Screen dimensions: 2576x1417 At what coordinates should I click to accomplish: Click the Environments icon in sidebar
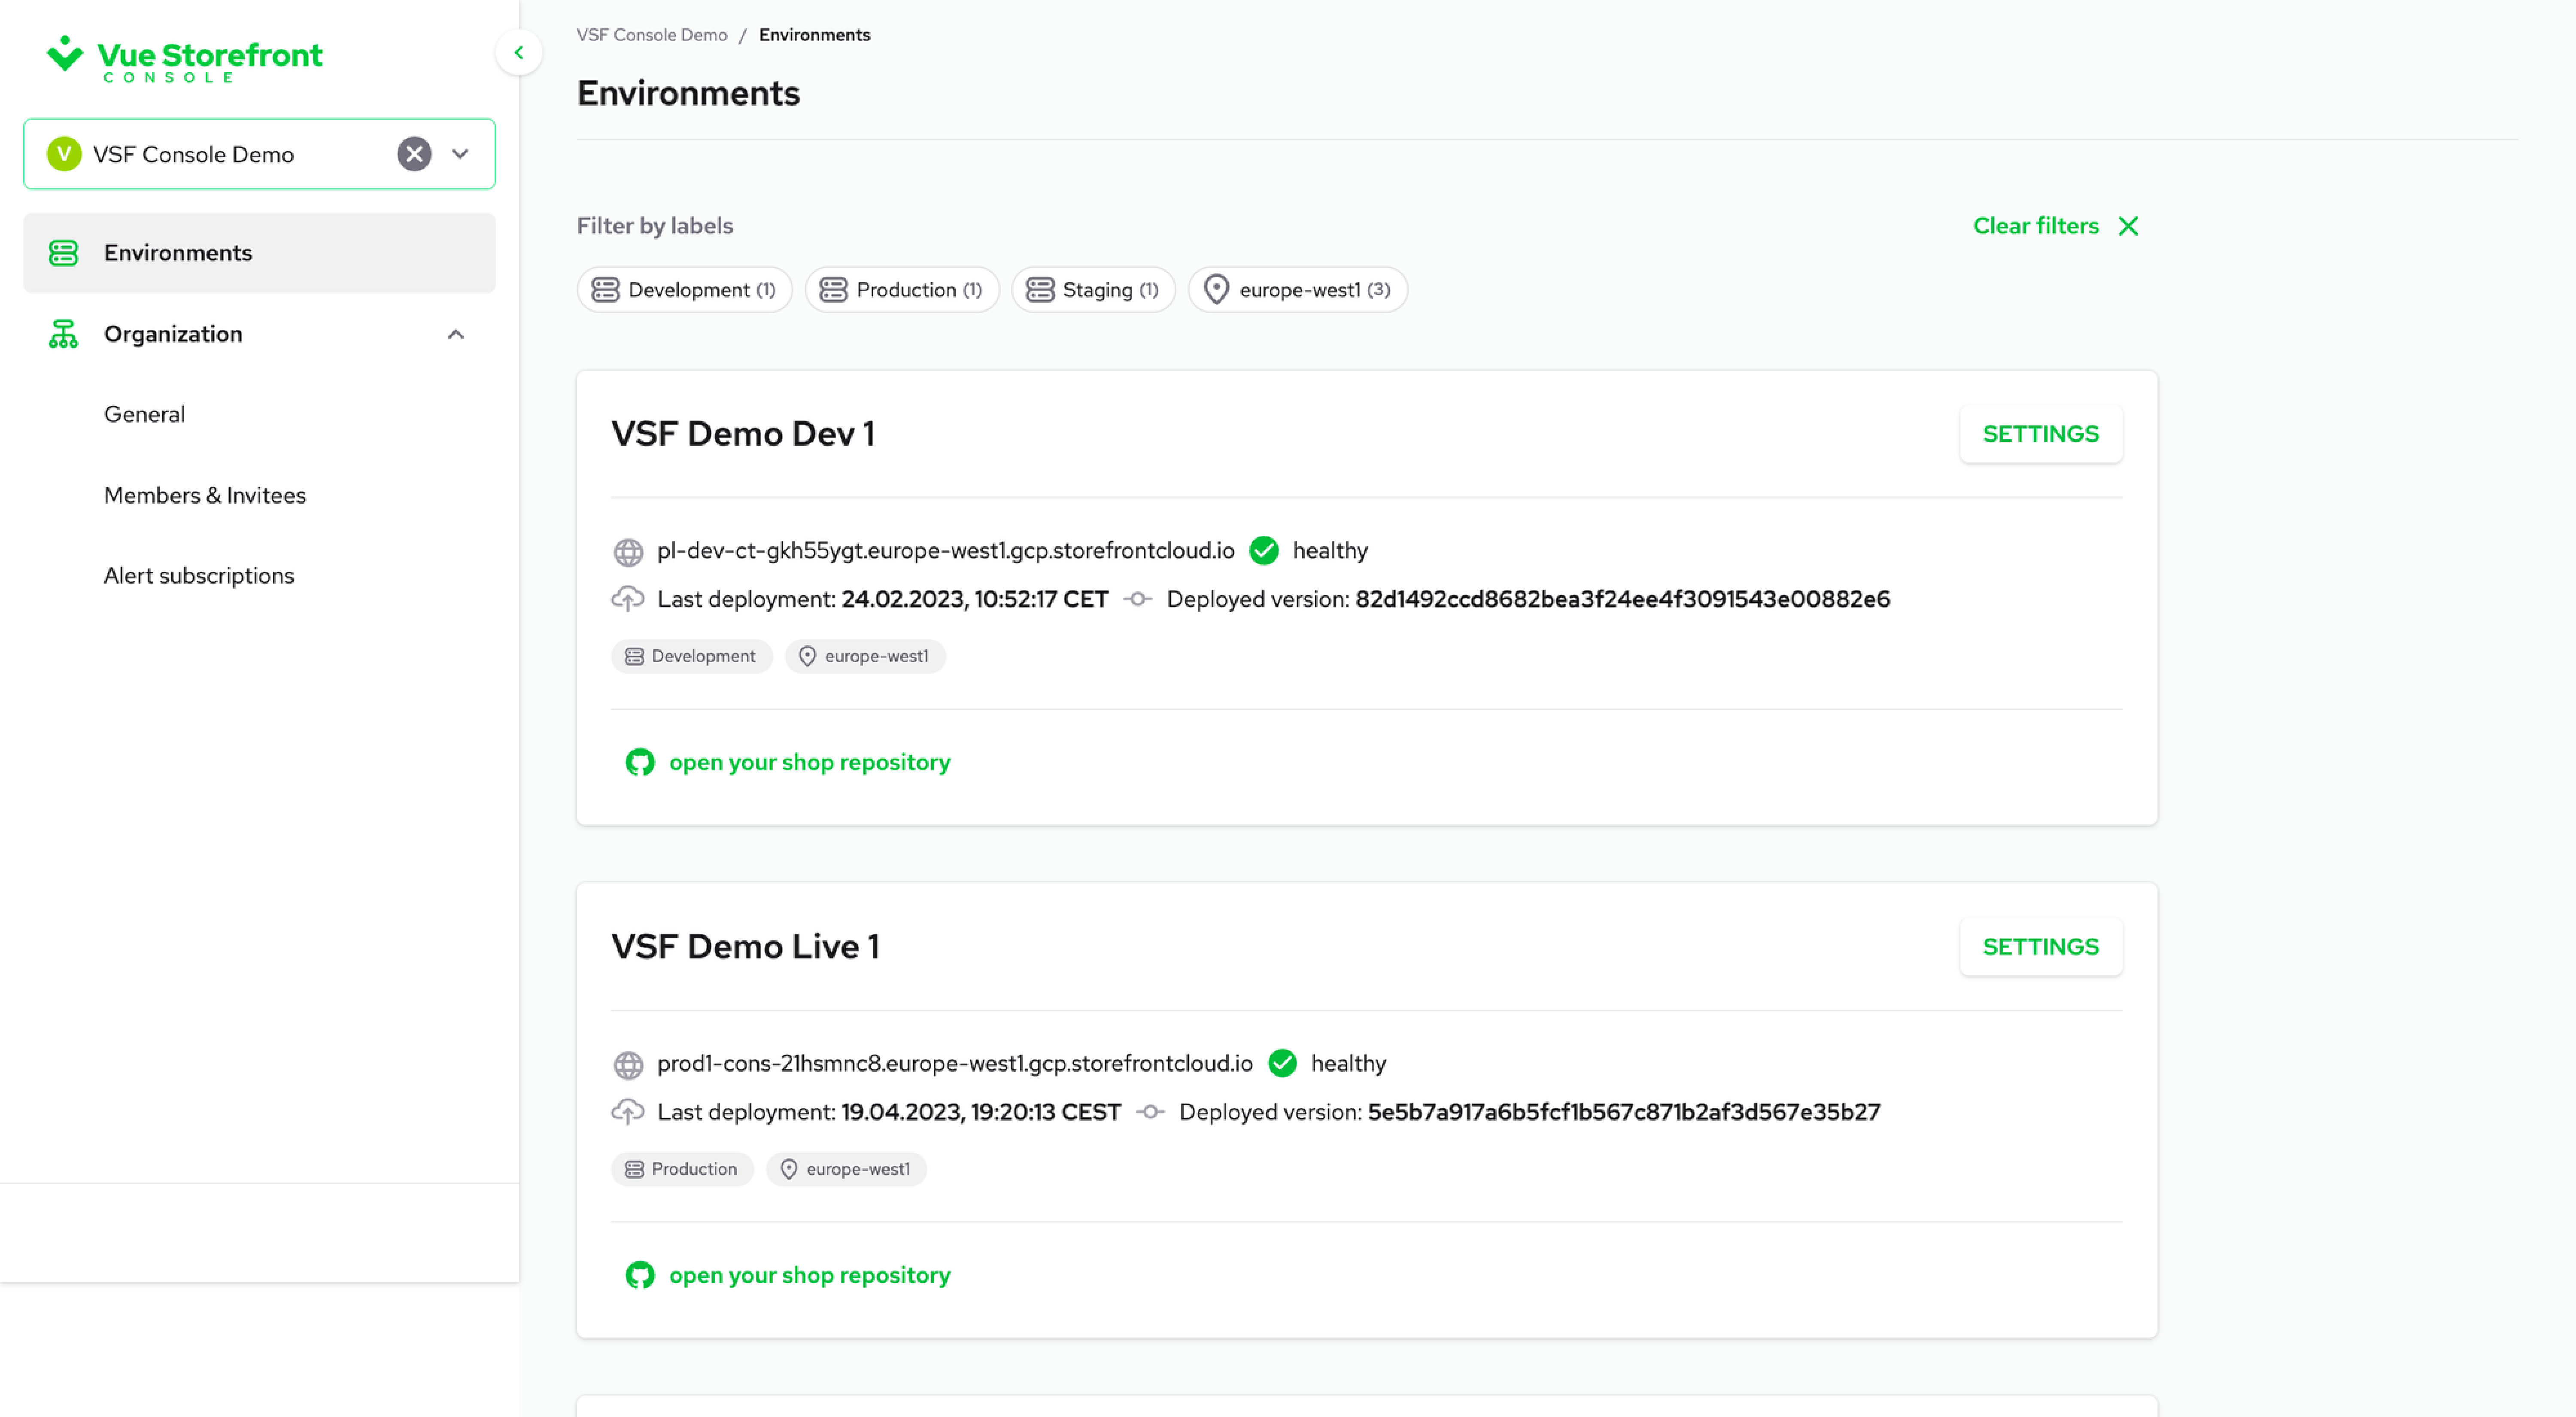click(63, 251)
